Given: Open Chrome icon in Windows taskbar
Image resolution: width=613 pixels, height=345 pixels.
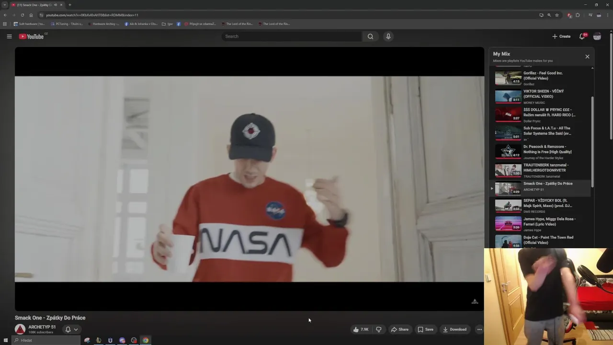Looking at the screenshot, I should point(146,340).
